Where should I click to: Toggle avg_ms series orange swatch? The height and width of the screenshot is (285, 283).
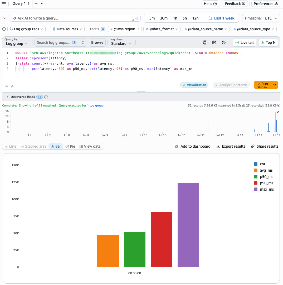point(256,170)
